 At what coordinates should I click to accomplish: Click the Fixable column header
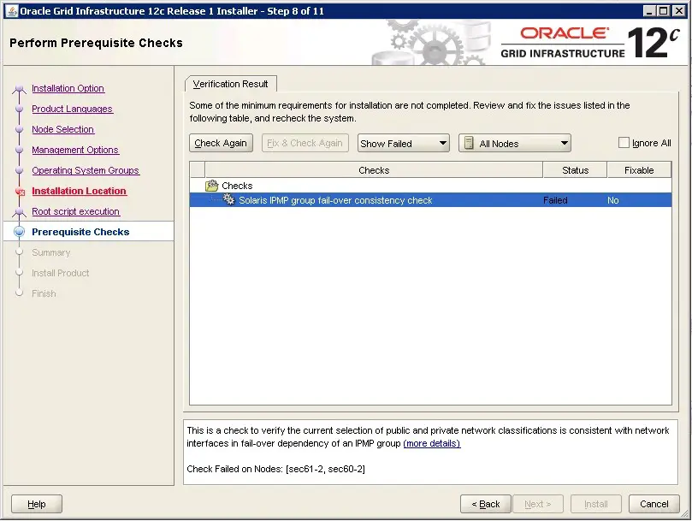tap(639, 170)
